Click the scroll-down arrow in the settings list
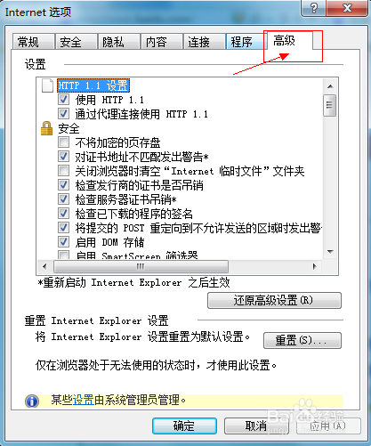The height and width of the screenshot is (446, 371). pos(330,252)
